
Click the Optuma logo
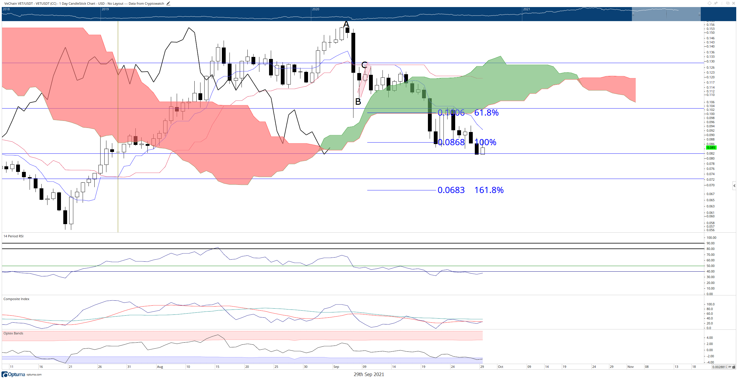[x=13, y=374]
